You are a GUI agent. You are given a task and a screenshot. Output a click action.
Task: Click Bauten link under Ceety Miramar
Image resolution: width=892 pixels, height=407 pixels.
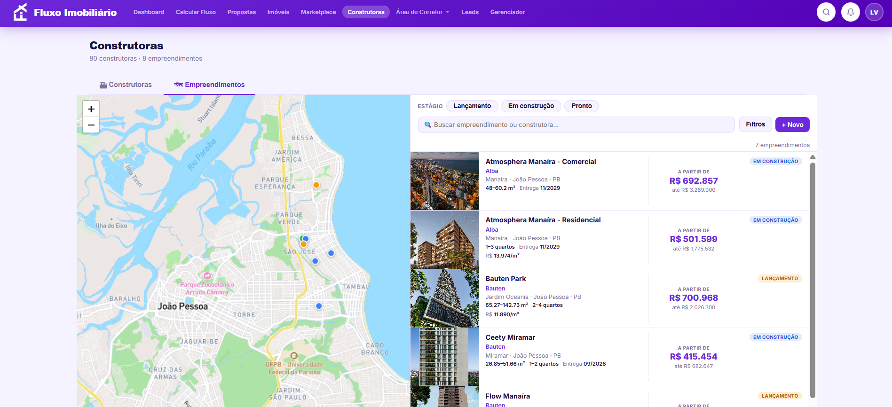click(x=495, y=347)
